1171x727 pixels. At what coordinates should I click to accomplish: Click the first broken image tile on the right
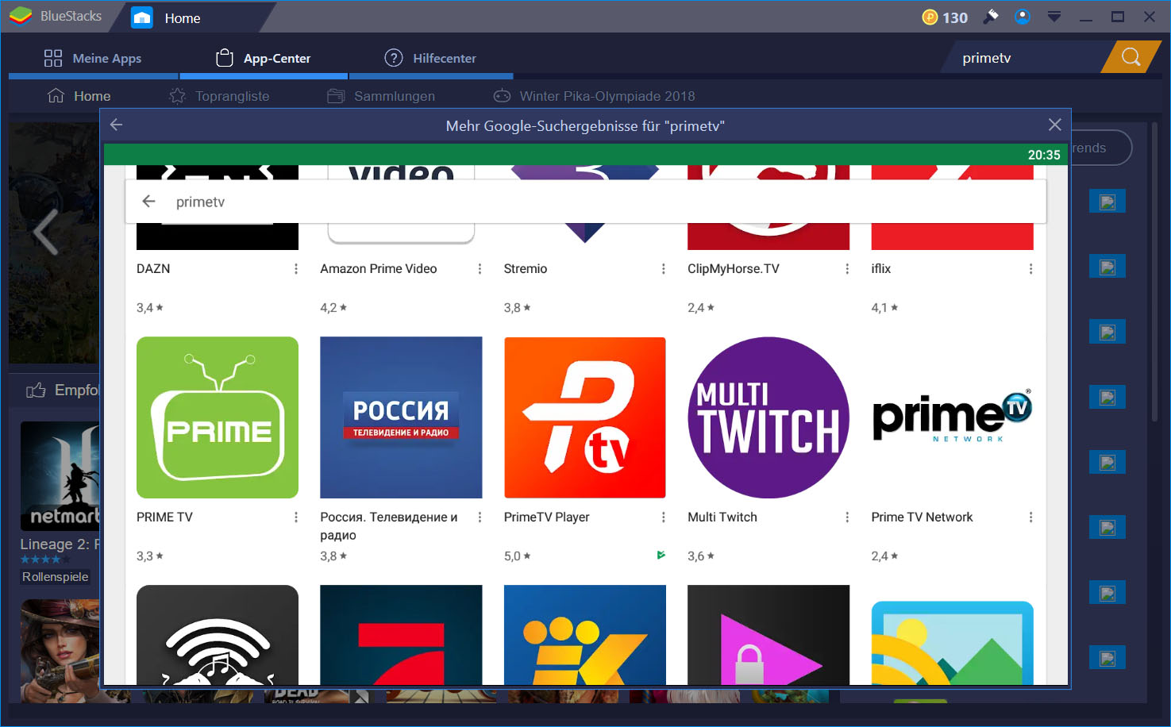(x=1107, y=202)
